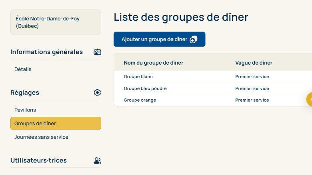Viewport: 312px width, 175px height.
Task: Click the plus icon on the add group button
Action: click(194, 39)
